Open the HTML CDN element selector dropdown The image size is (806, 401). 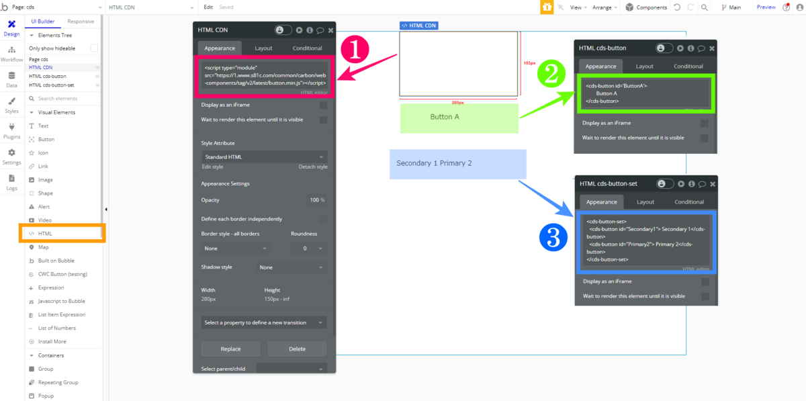click(152, 7)
